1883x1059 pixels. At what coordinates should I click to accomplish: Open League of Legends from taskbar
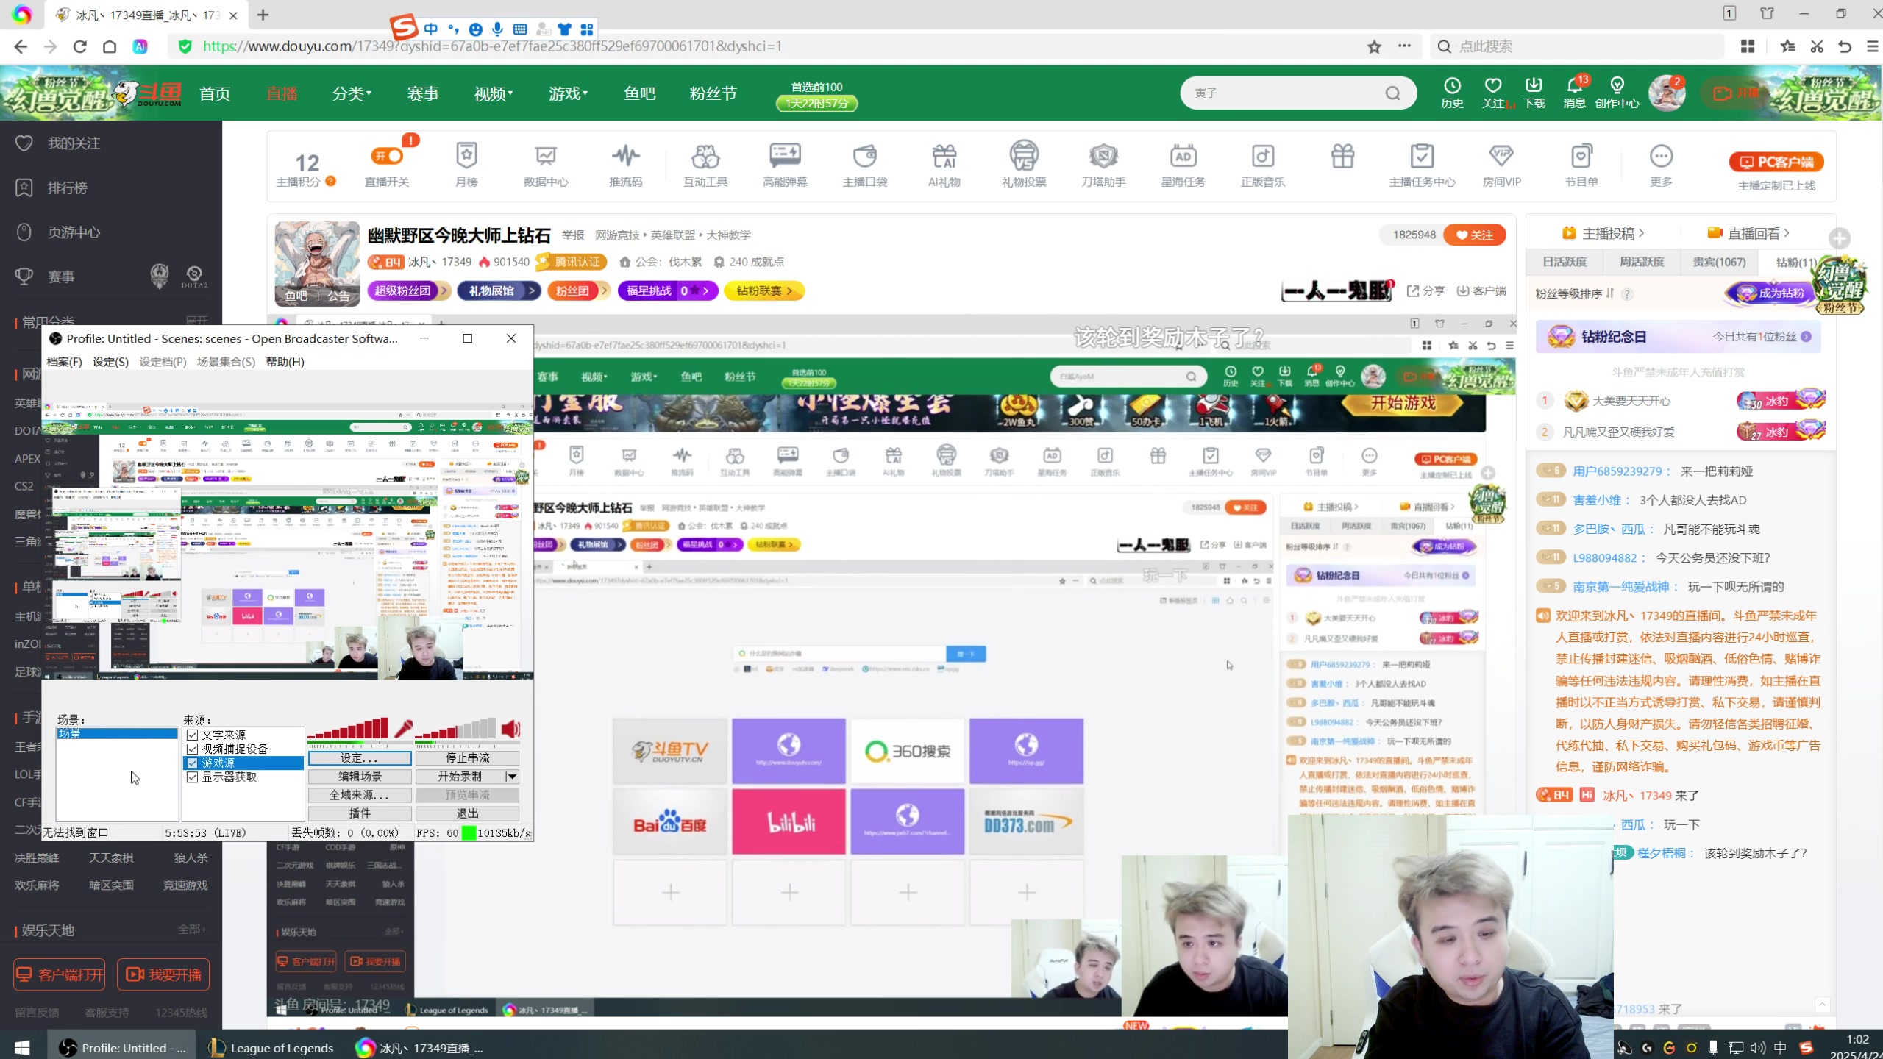click(x=271, y=1047)
